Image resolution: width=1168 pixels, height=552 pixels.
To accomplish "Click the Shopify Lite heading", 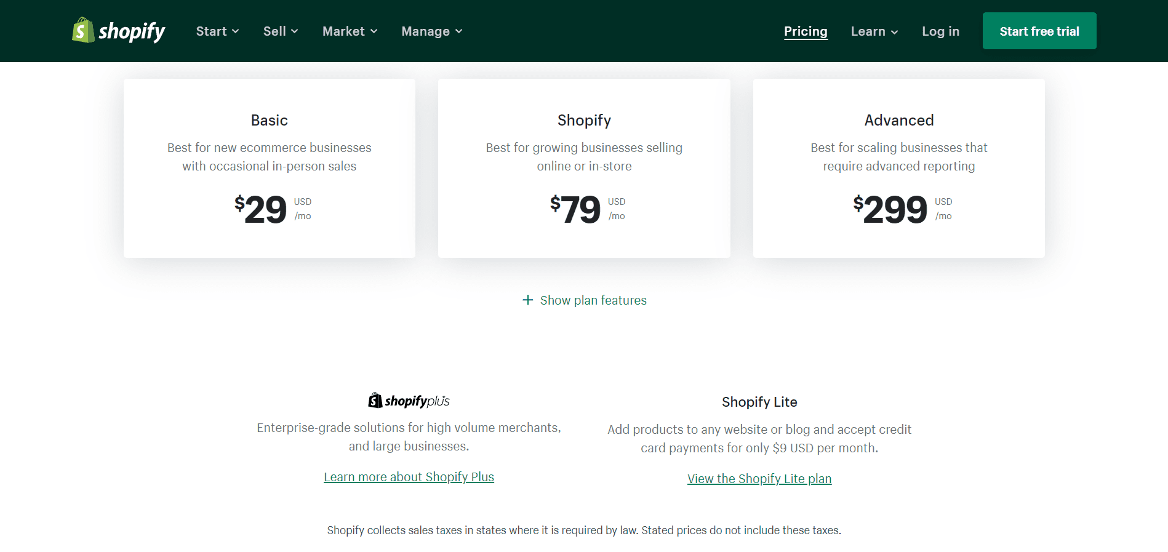I will coord(759,402).
